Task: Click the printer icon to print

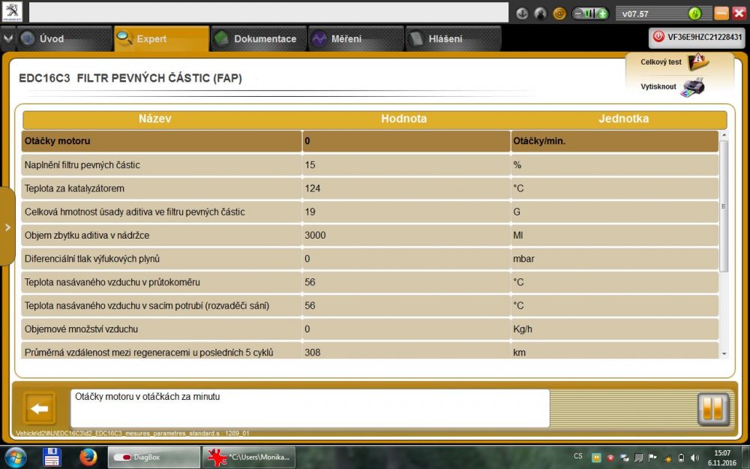Action: pos(693,87)
